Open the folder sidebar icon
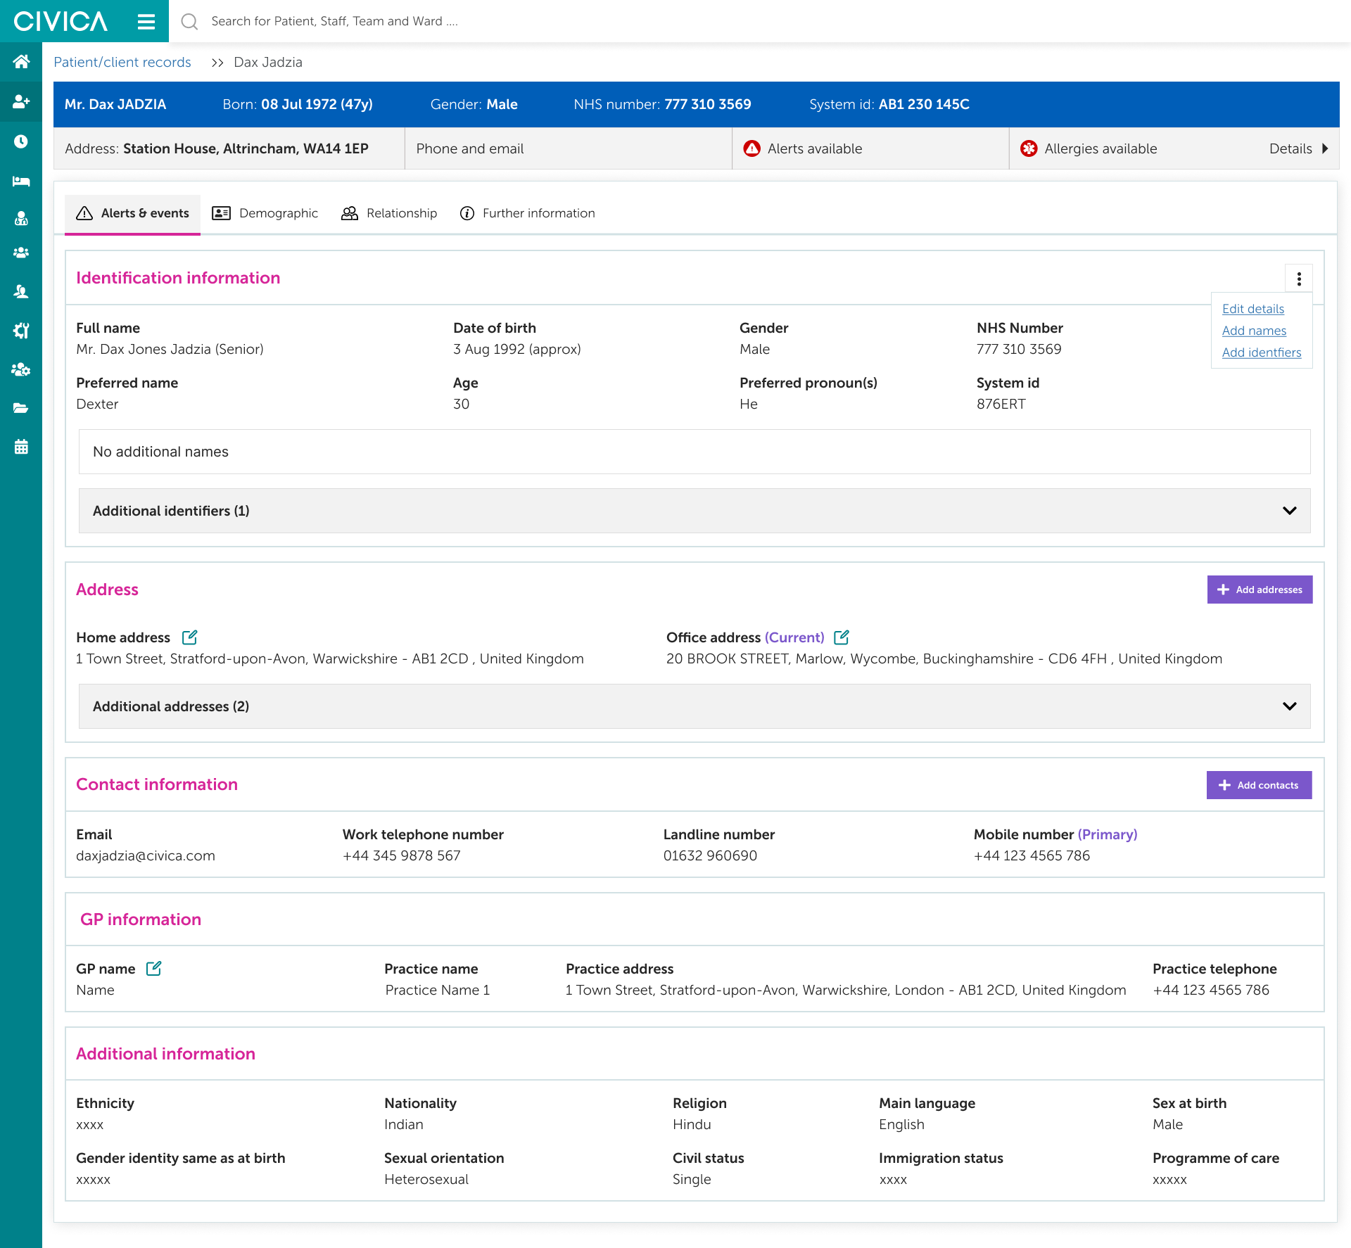Viewport: 1351px width, 1248px height. pos(21,408)
